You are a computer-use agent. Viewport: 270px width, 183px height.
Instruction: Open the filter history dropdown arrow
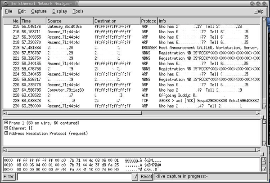coord(135,177)
